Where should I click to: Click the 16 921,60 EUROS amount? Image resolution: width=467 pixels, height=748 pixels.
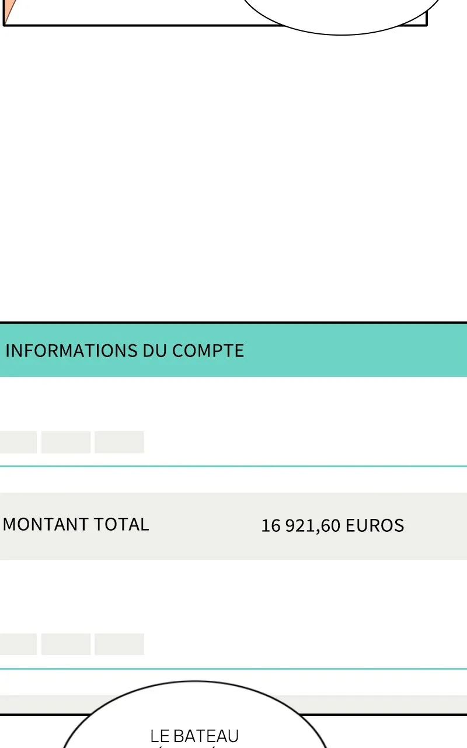tap(332, 525)
